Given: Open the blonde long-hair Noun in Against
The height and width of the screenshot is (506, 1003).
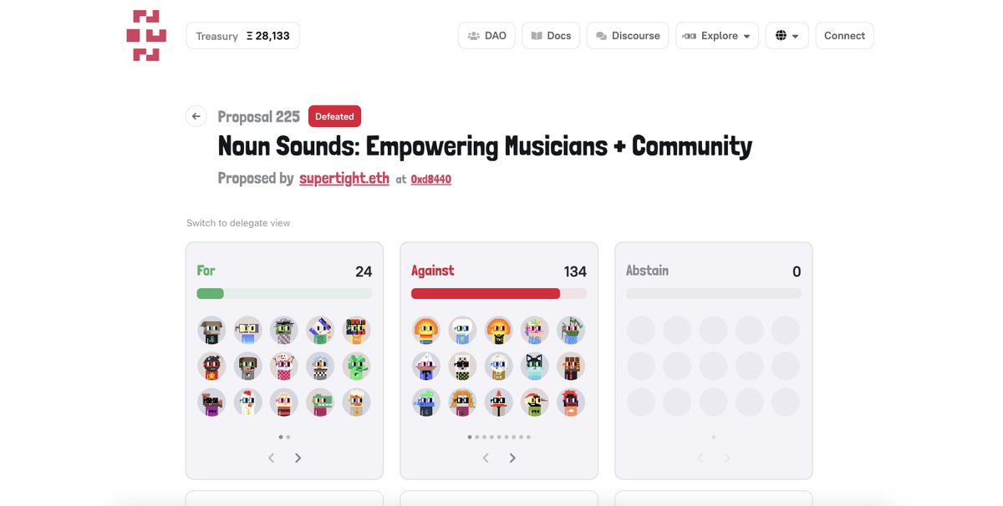Looking at the screenshot, I should tap(463, 402).
